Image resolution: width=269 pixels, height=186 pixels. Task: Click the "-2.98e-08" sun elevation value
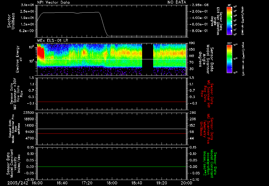click(199, 5)
